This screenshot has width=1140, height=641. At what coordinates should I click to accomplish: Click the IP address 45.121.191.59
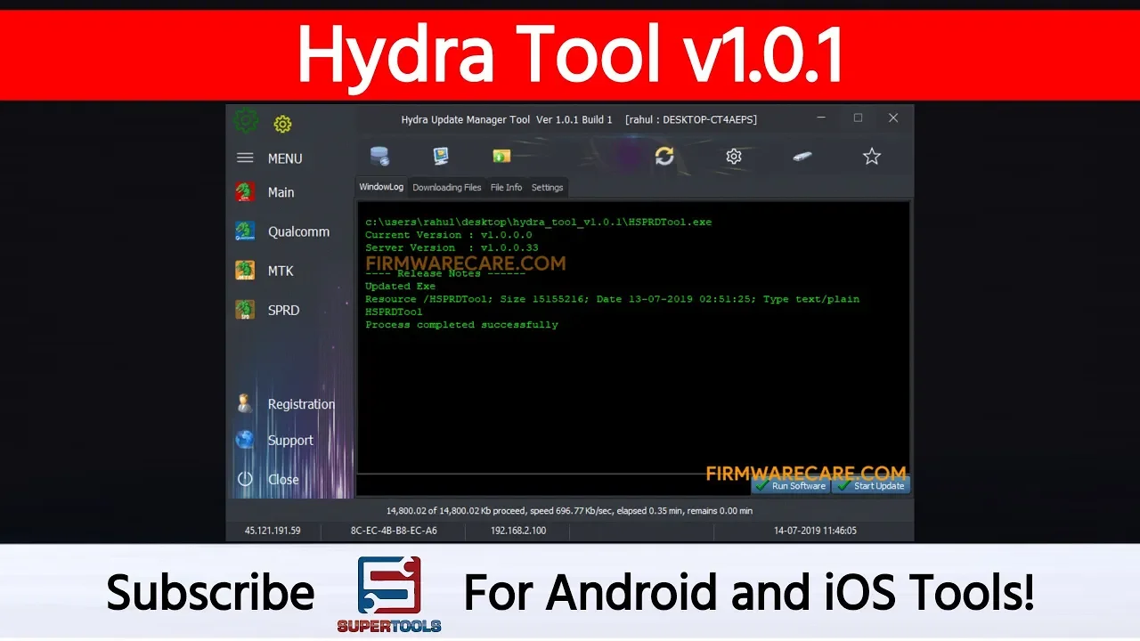[x=273, y=531]
